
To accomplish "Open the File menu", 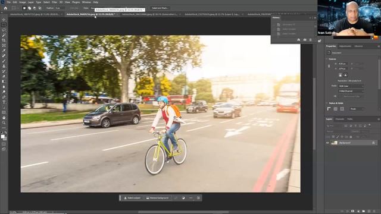I will (x=8, y=2).
